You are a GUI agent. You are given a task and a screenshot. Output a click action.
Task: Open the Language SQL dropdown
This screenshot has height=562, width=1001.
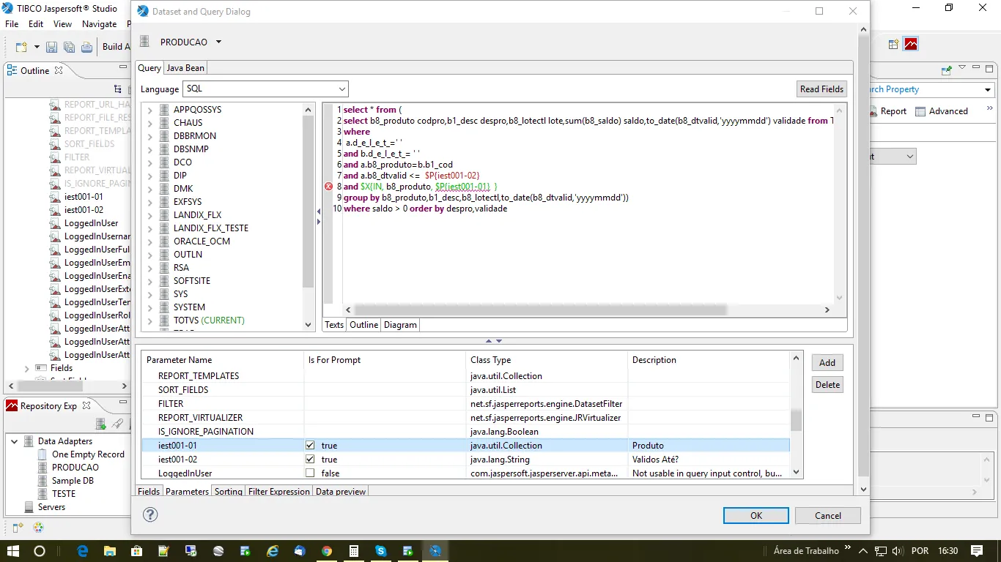(341, 89)
